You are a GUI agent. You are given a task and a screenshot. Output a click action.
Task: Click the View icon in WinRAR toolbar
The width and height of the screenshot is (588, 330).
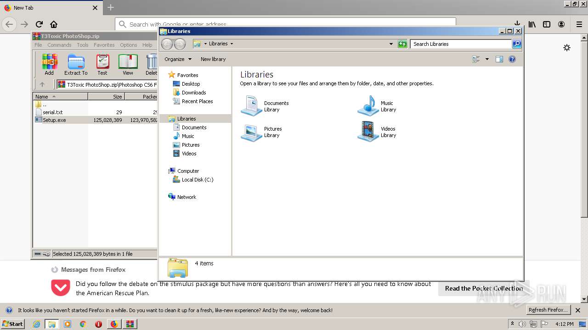(x=128, y=64)
